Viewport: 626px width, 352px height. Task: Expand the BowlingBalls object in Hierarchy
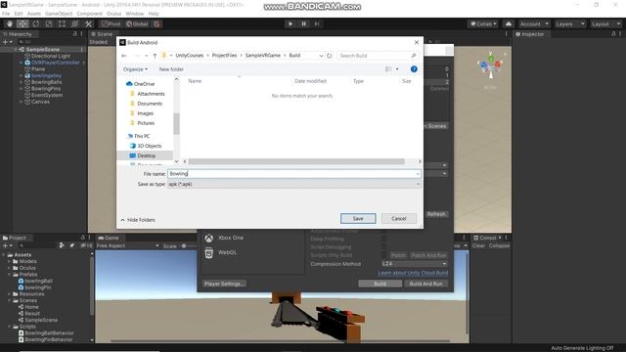point(22,82)
